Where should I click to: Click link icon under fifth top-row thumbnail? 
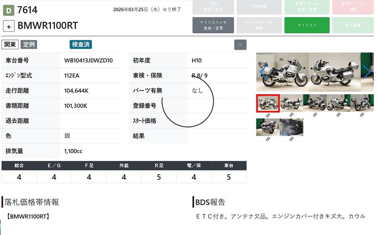pos(362,115)
